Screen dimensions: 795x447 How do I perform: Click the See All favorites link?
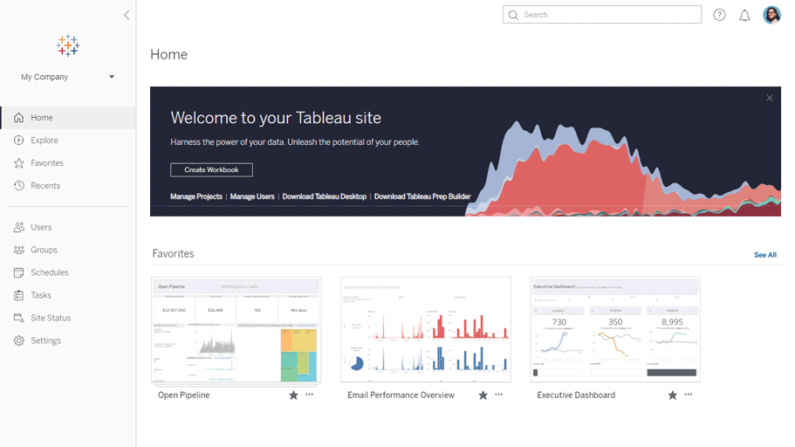point(764,255)
